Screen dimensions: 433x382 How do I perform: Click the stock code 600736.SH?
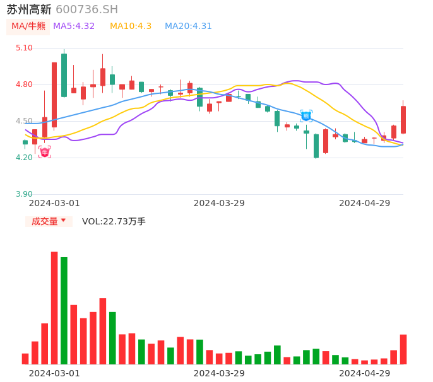click(86, 9)
